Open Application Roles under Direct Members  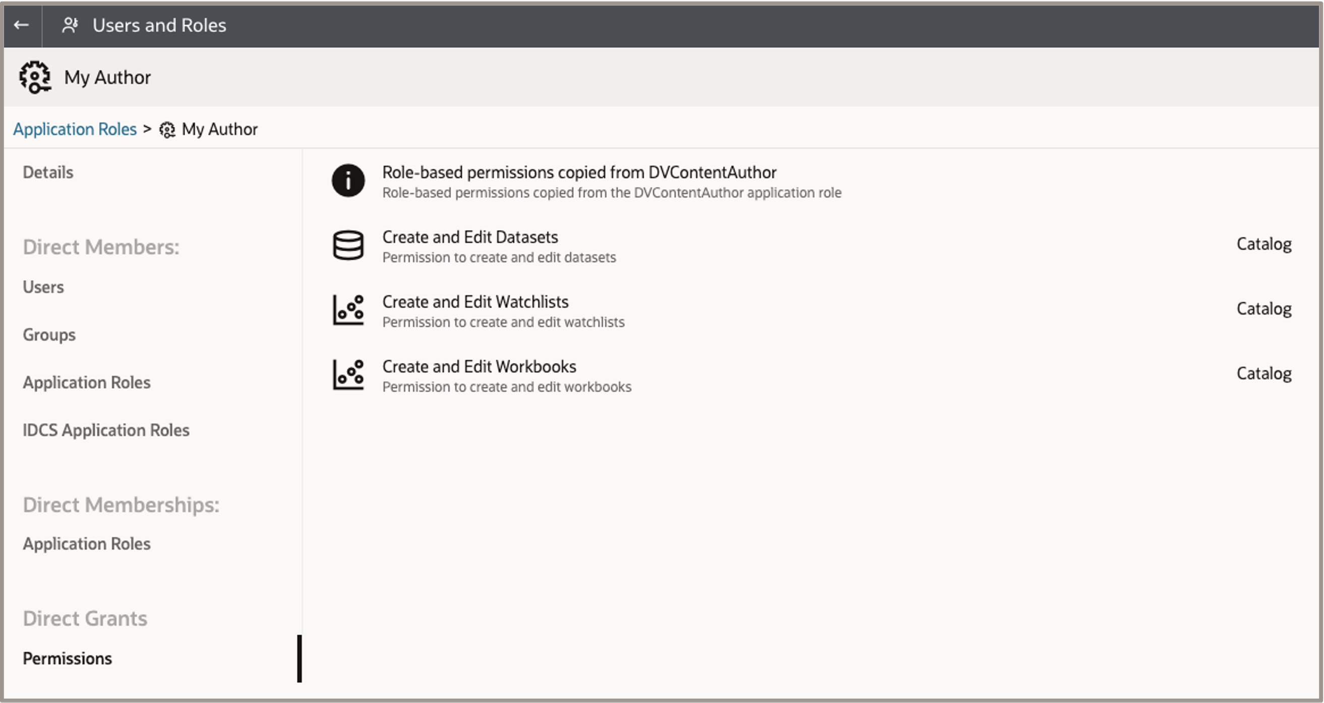point(86,383)
